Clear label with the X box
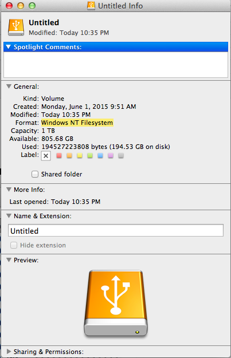The height and width of the screenshot is (358, 231). [x=46, y=156]
